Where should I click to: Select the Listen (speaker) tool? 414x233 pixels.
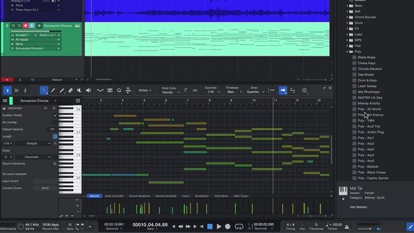(89, 91)
